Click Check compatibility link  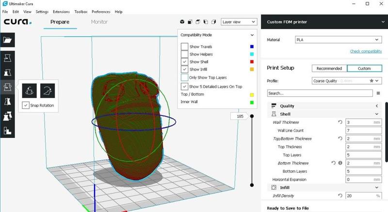coord(366,51)
